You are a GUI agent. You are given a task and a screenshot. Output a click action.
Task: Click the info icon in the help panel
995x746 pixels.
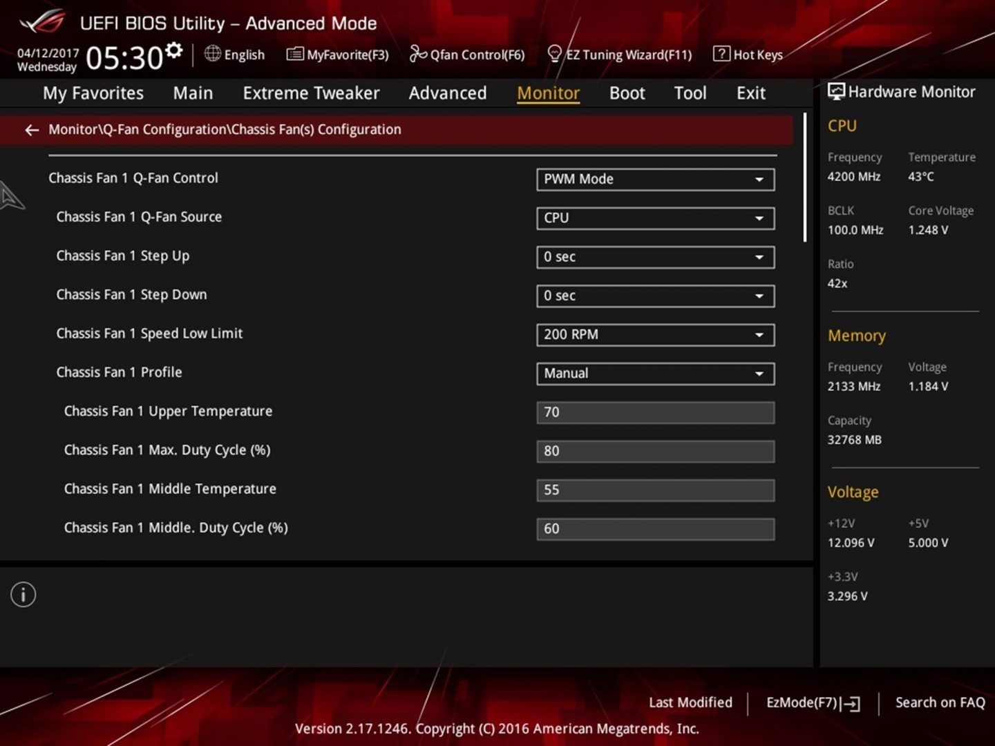pos(23,595)
